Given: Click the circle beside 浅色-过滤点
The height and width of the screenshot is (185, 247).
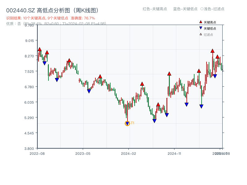Looking at the screenshot, I should coord(202,9).
